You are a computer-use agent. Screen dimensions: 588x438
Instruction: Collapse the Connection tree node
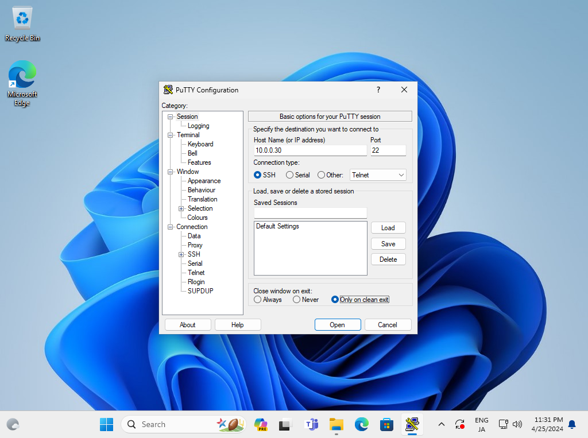[x=170, y=227]
